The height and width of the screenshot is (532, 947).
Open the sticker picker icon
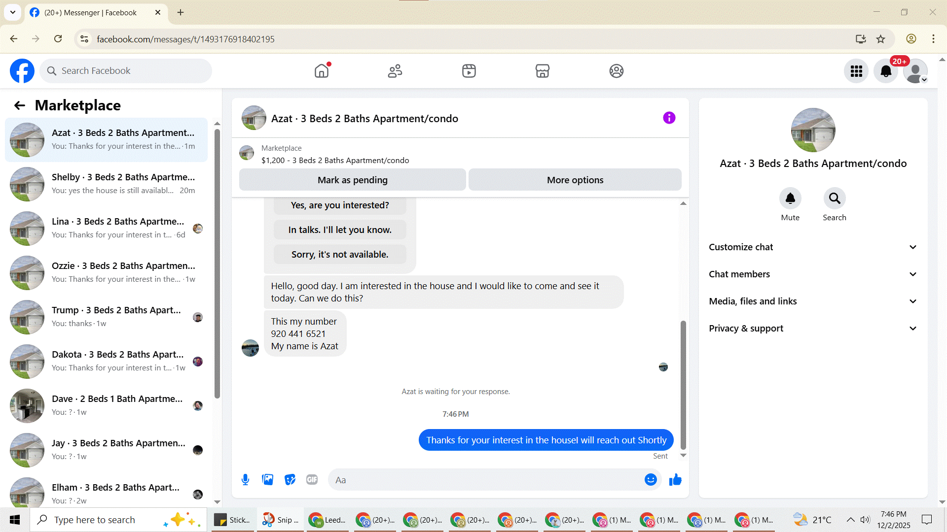pos(290,480)
